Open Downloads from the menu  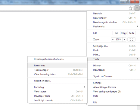[x=113, y=70]
